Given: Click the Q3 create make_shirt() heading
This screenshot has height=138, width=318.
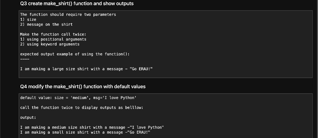Looking at the screenshot, I should pos(77,4).
